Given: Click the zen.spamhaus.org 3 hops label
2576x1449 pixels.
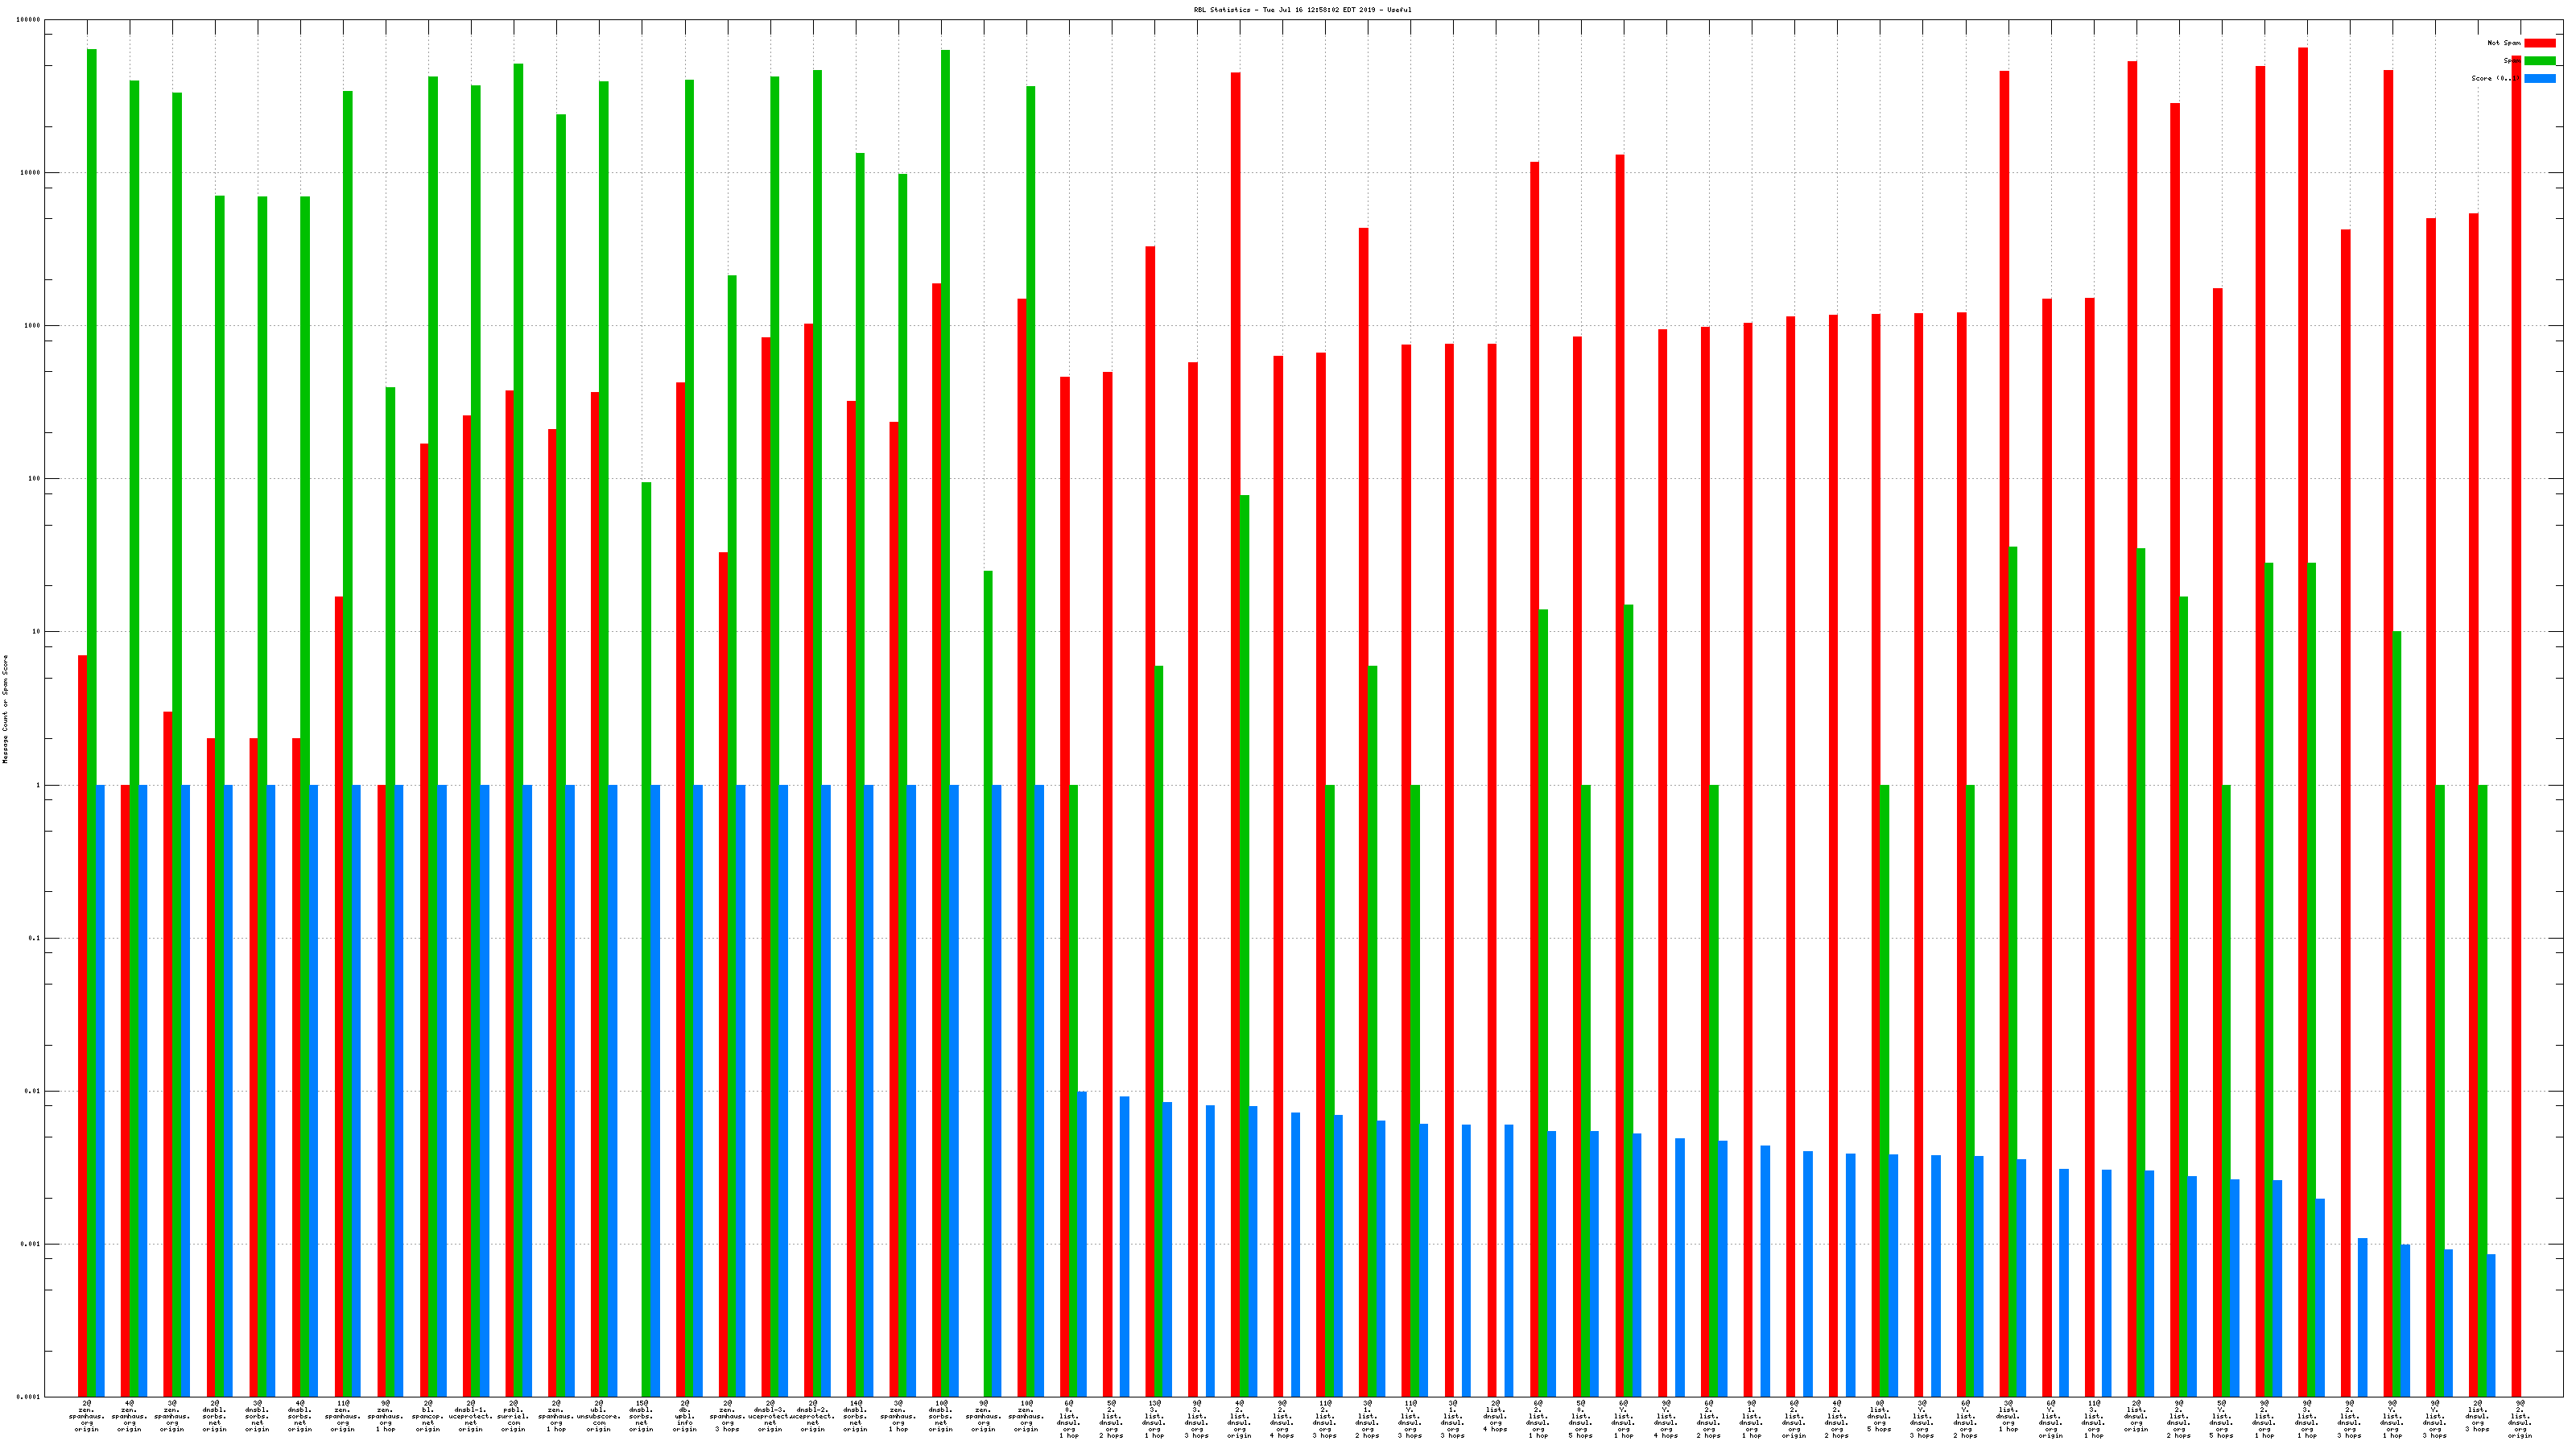Looking at the screenshot, I should pyautogui.click(x=727, y=1416).
